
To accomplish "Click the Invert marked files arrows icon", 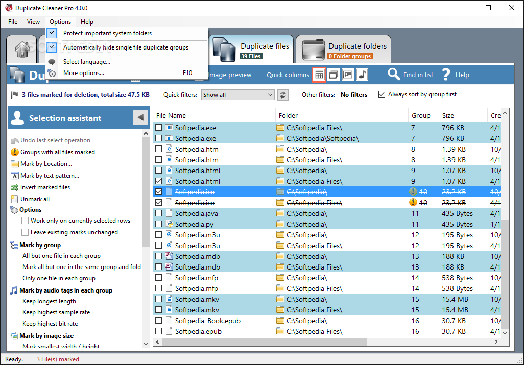I will click(x=14, y=187).
